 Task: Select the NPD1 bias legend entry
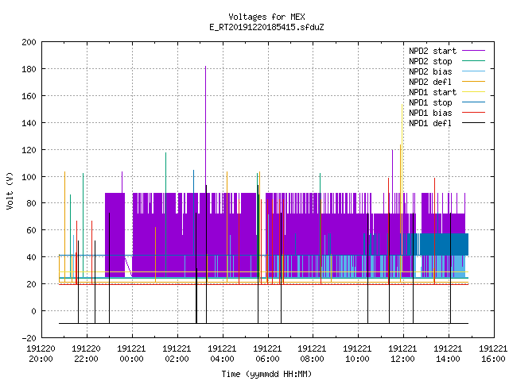pyautogui.click(x=447, y=113)
